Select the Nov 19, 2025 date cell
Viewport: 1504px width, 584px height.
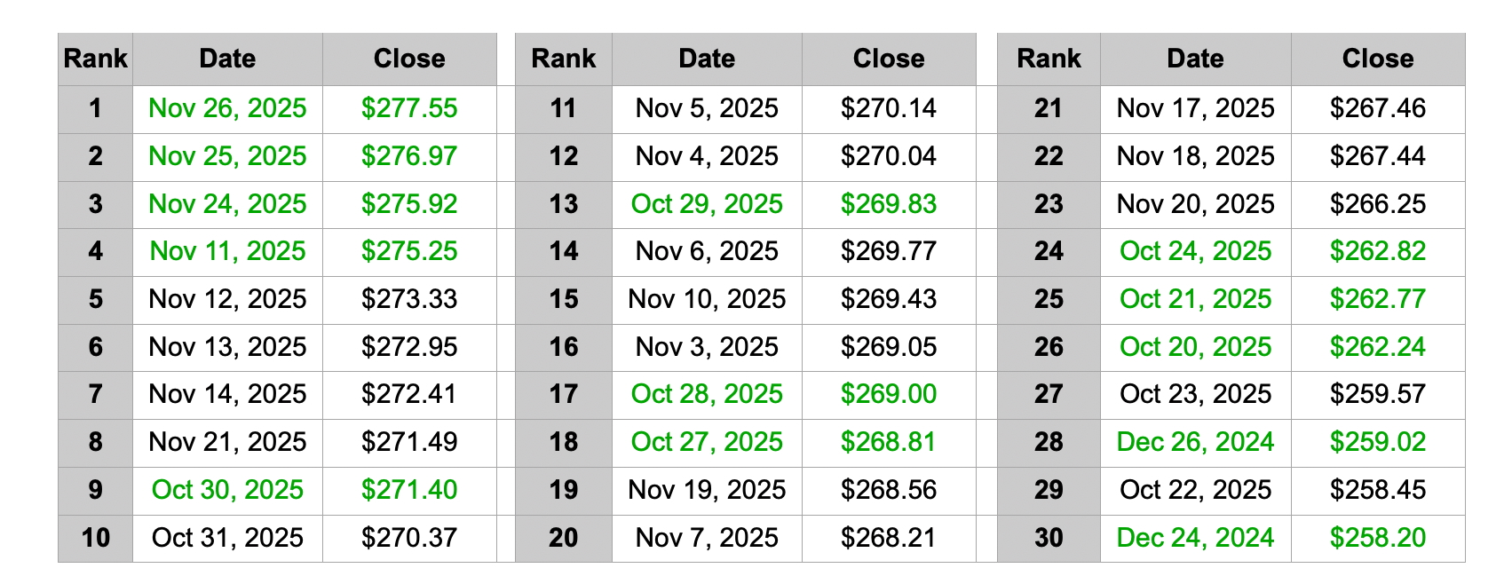coord(707,490)
